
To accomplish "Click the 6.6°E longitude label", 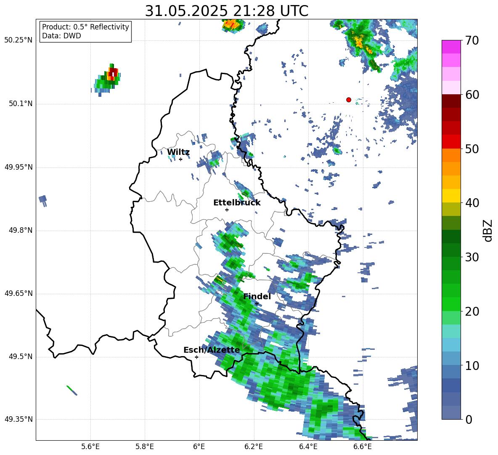I will pyautogui.click(x=363, y=447).
